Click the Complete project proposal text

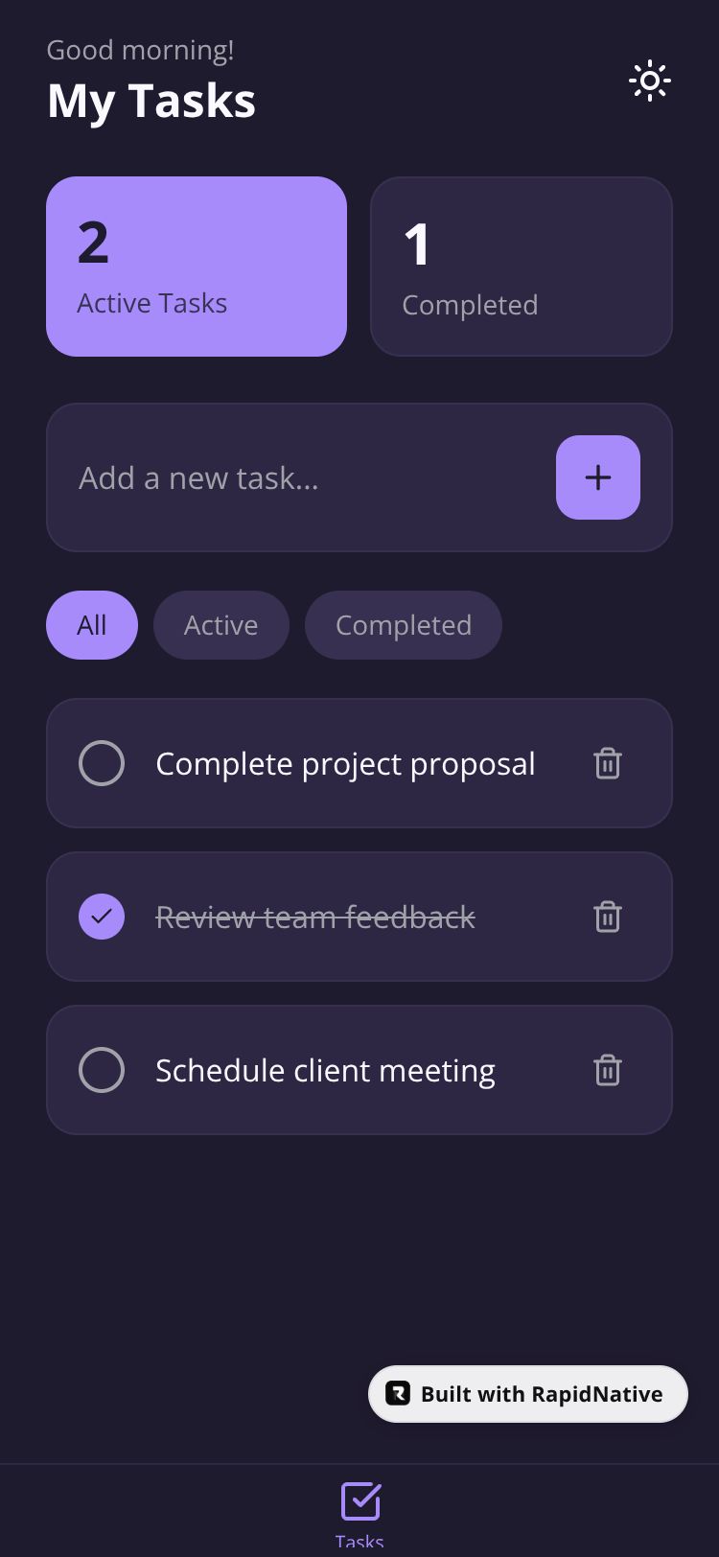345,764
